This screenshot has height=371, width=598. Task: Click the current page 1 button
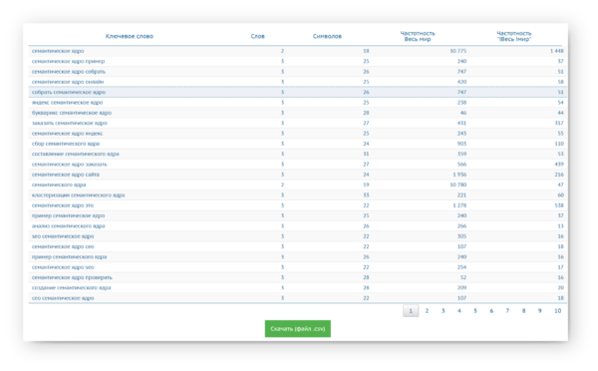point(411,311)
